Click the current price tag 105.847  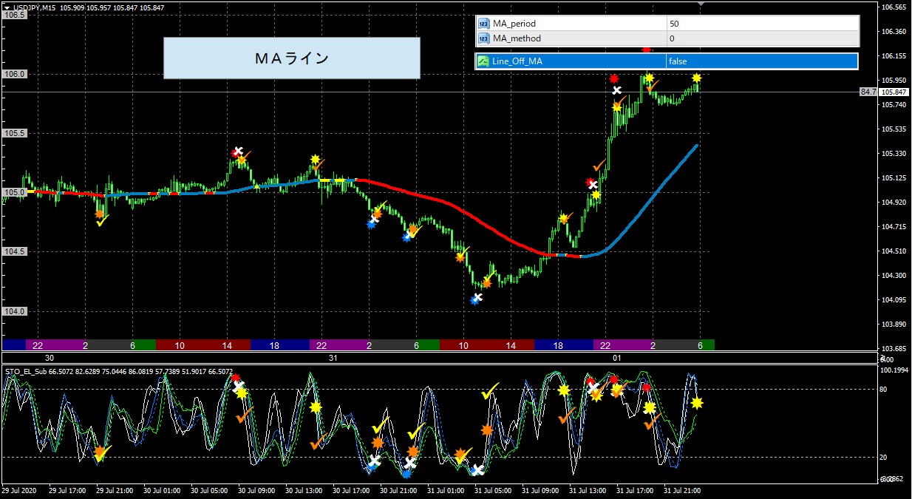(895, 92)
